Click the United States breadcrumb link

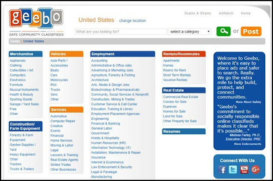tap(34, 41)
